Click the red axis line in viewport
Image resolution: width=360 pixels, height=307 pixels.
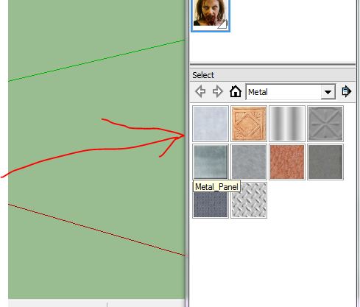(96, 230)
